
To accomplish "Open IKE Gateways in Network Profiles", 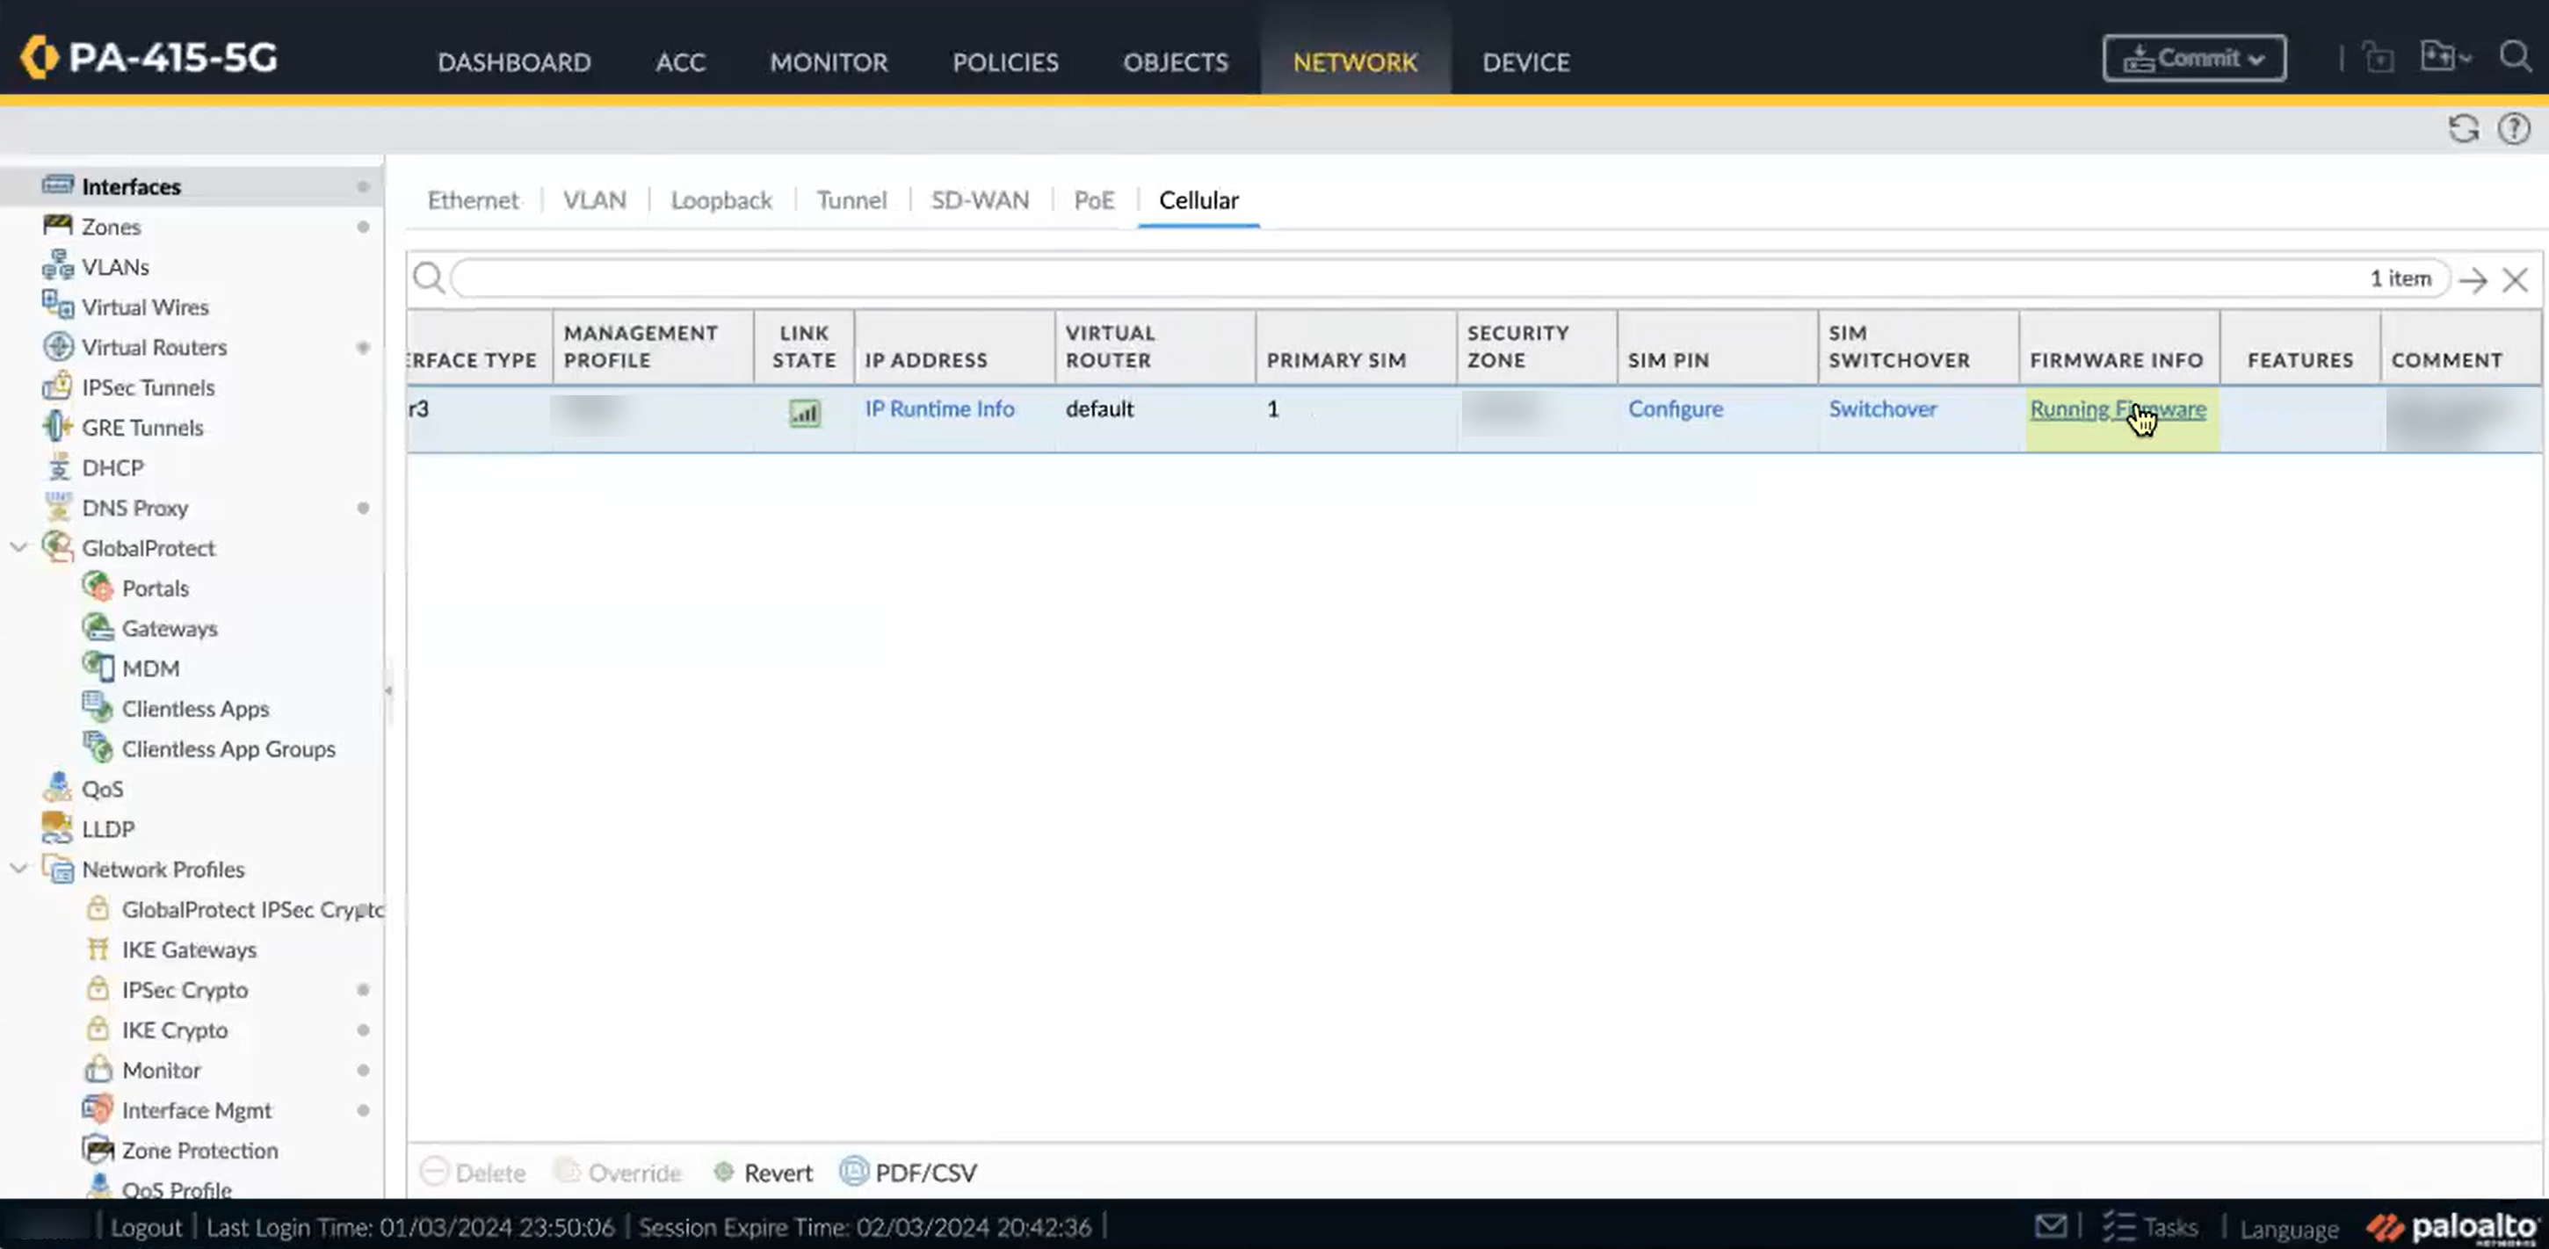I will coord(189,949).
